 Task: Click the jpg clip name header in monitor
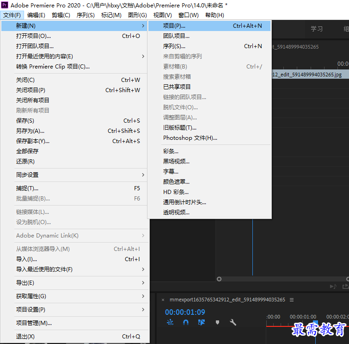[307, 75]
